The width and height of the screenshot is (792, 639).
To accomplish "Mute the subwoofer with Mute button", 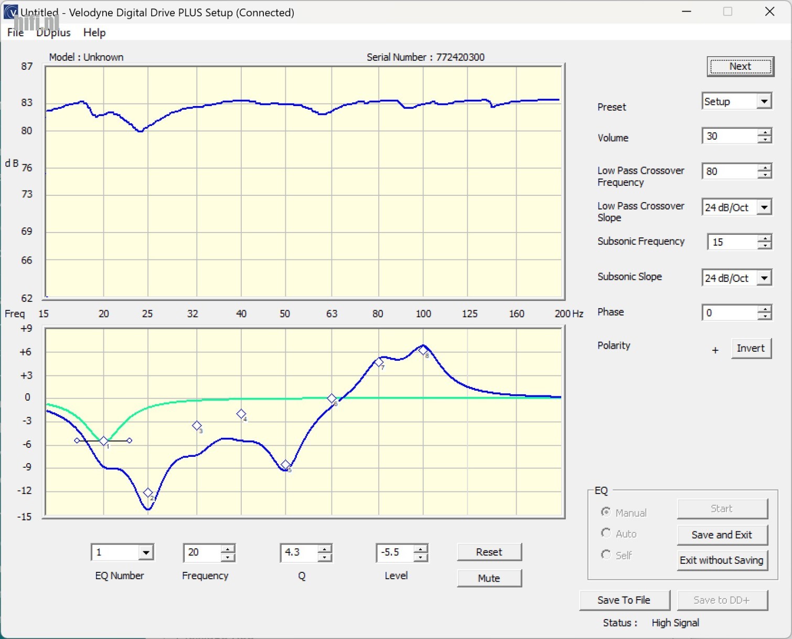I will (x=489, y=578).
